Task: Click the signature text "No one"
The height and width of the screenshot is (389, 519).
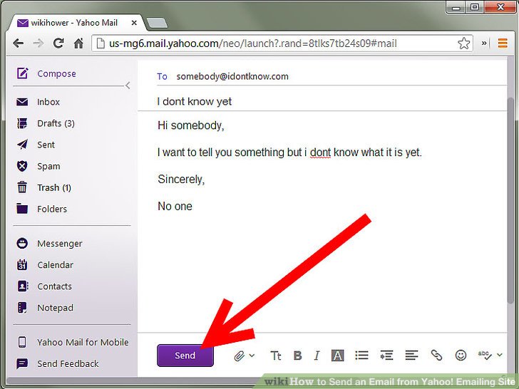Action: click(175, 206)
